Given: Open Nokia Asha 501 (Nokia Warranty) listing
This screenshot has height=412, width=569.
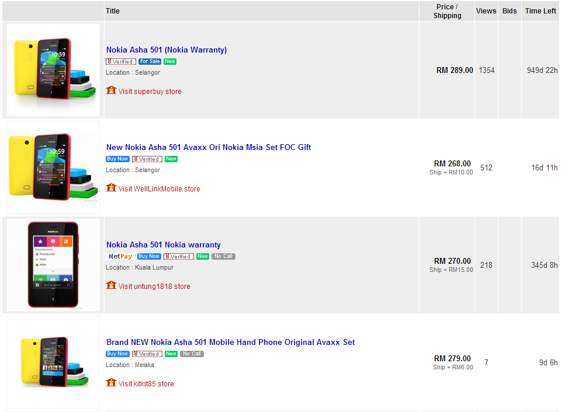Looking at the screenshot, I should click(x=166, y=50).
